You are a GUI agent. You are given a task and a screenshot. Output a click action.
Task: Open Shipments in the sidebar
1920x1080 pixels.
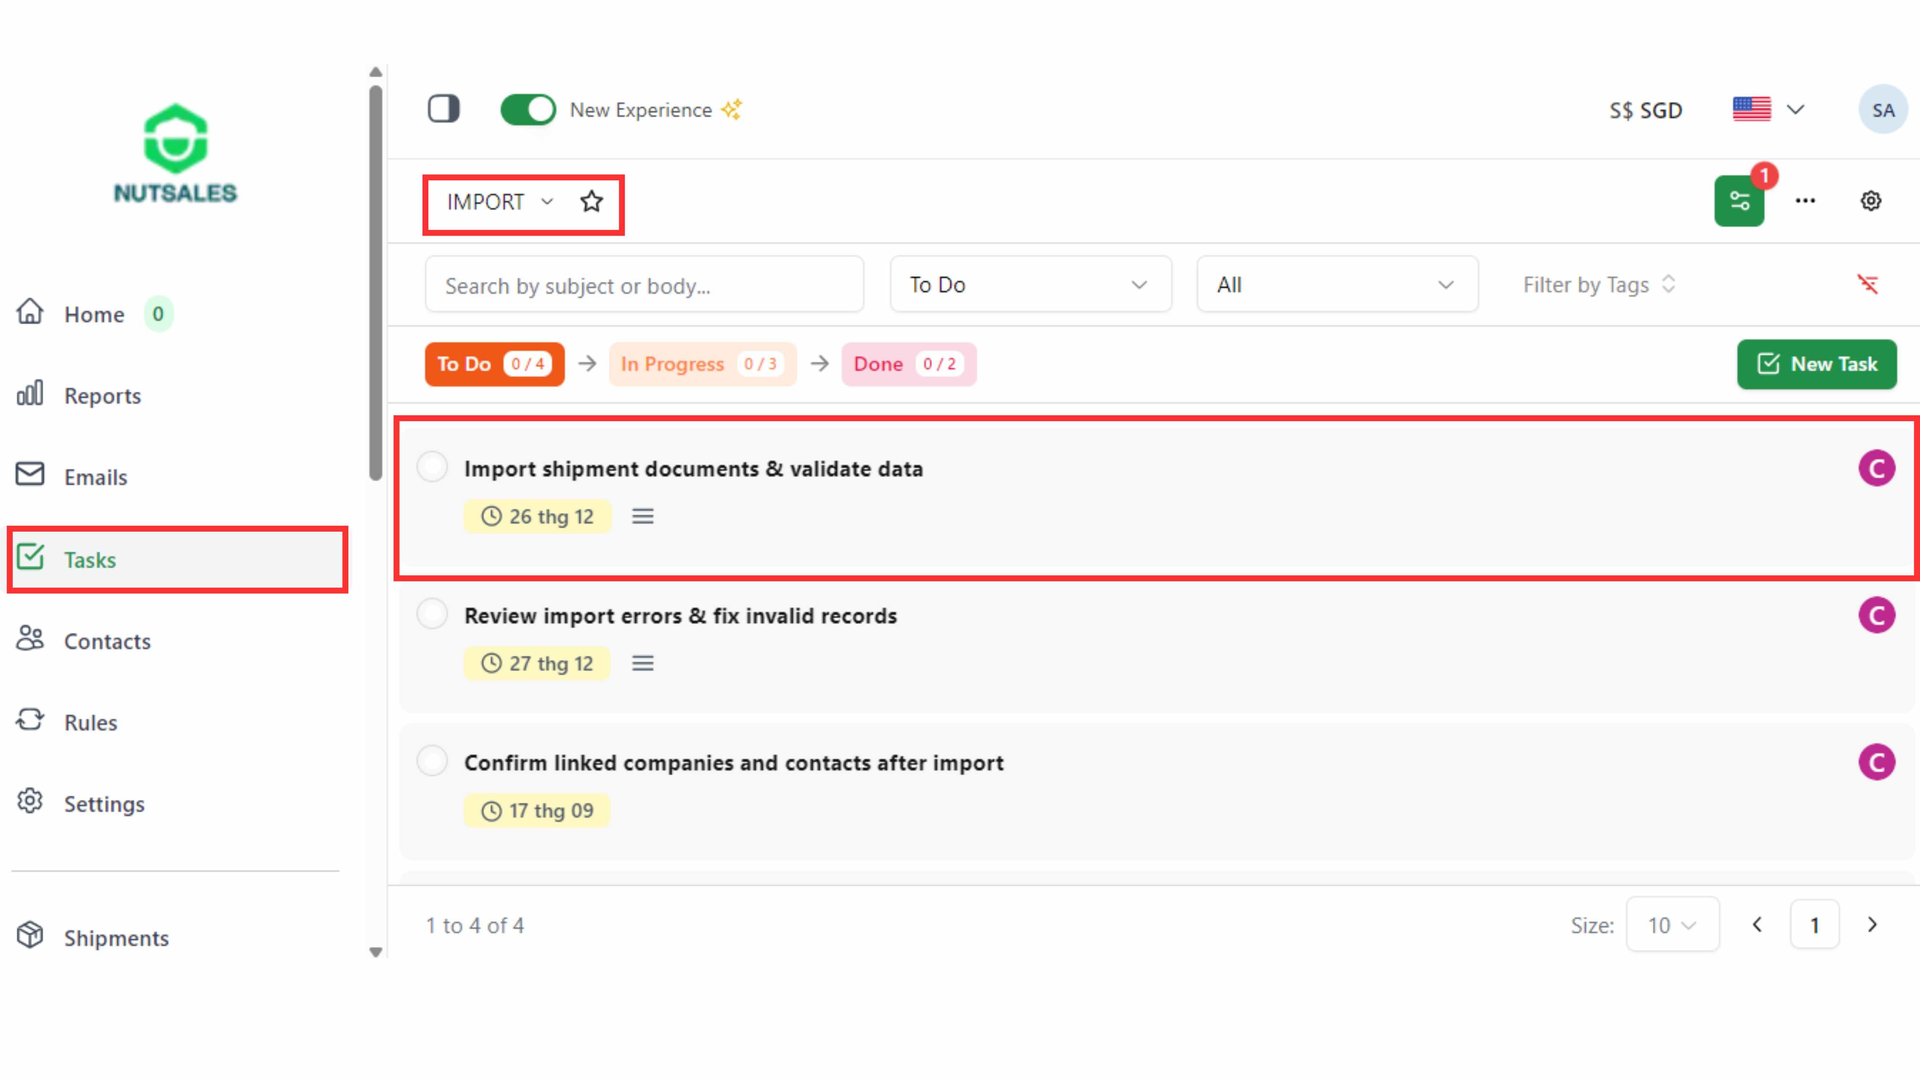click(x=116, y=938)
